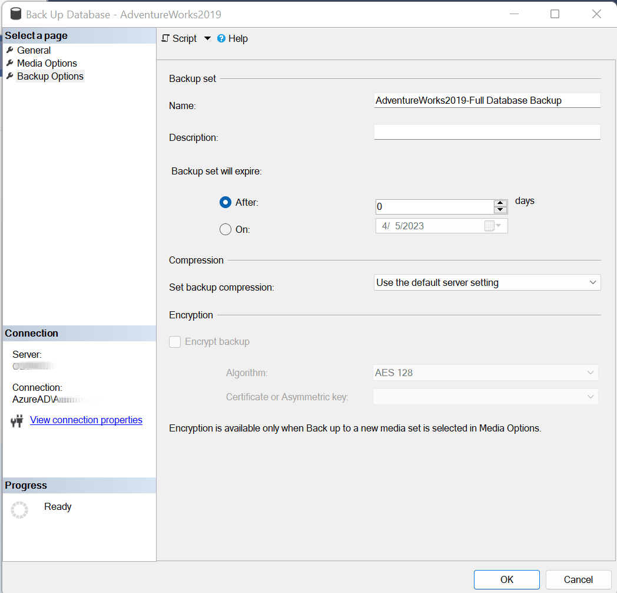Select the Backup Options page

click(51, 77)
